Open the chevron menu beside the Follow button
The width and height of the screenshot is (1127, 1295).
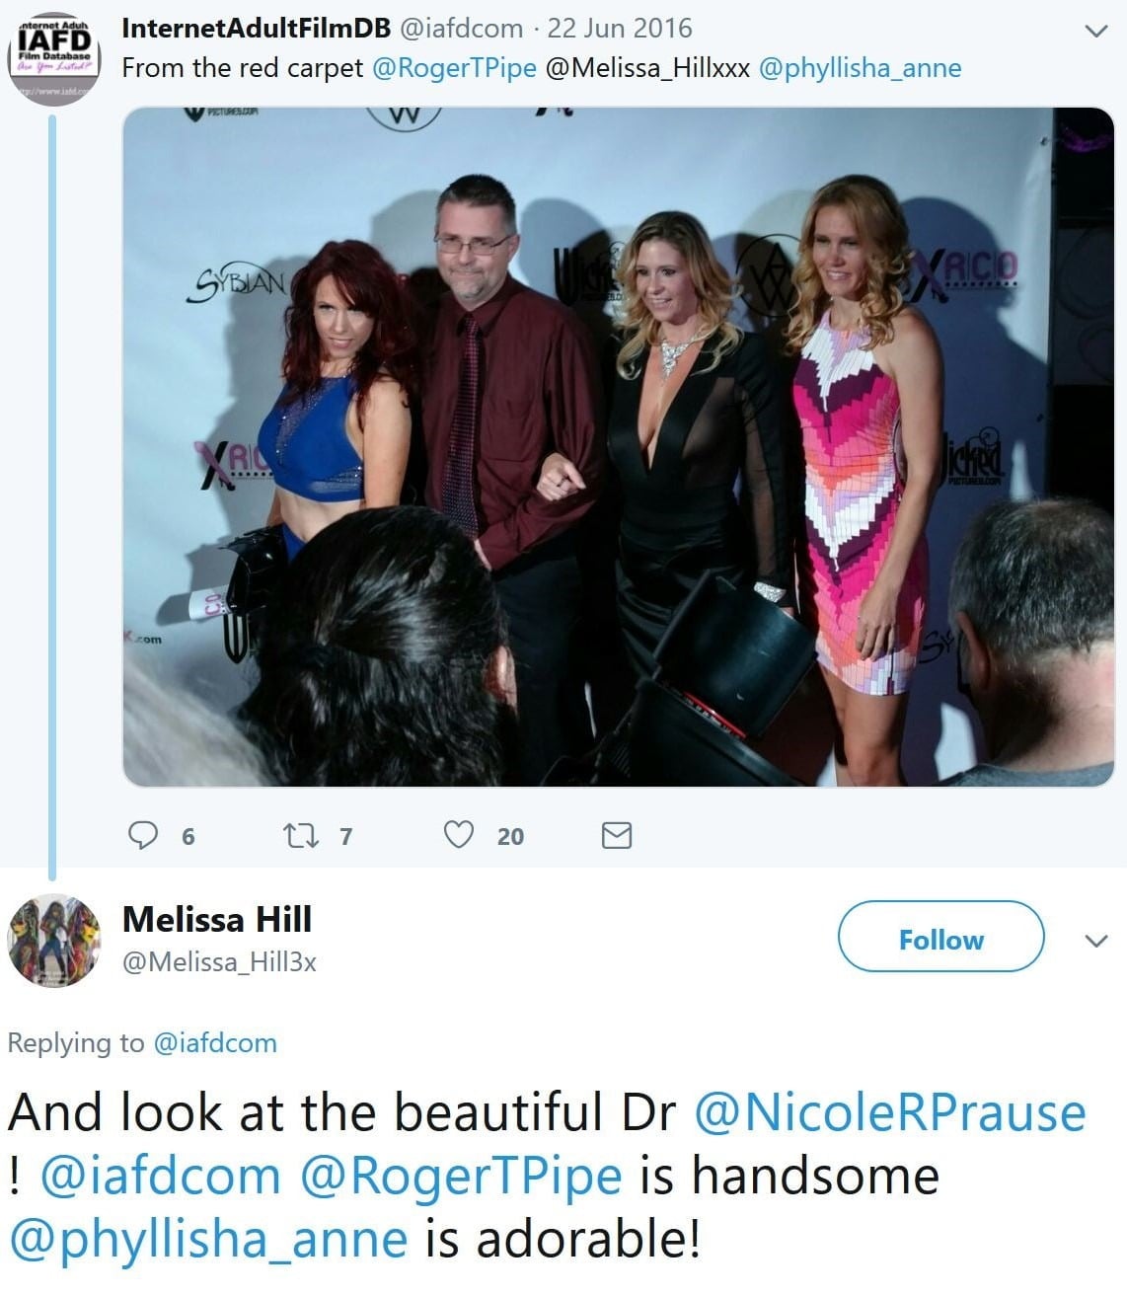coord(1095,941)
